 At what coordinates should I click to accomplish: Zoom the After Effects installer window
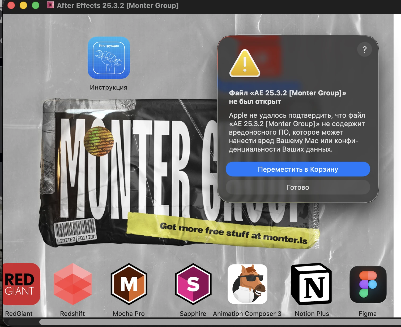click(x=36, y=5)
